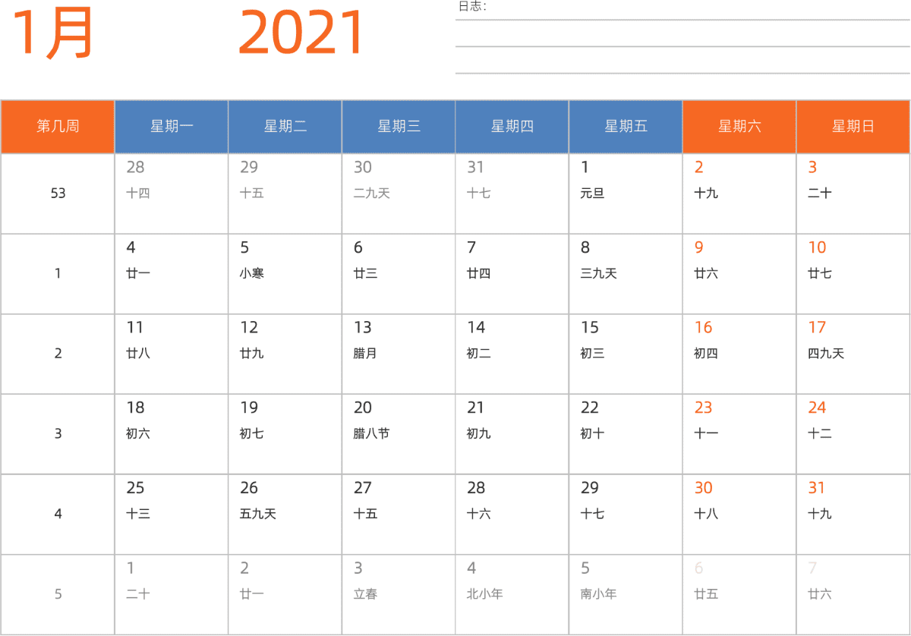Click Sunday January 10 cell 廿七
The width and height of the screenshot is (911, 636).
click(853, 274)
